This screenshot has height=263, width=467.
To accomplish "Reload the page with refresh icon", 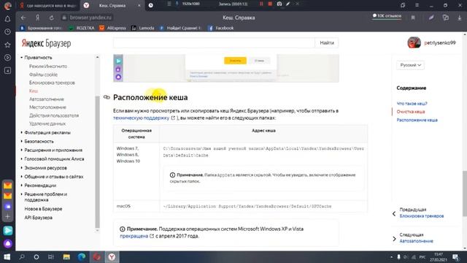I will coord(51,18).
